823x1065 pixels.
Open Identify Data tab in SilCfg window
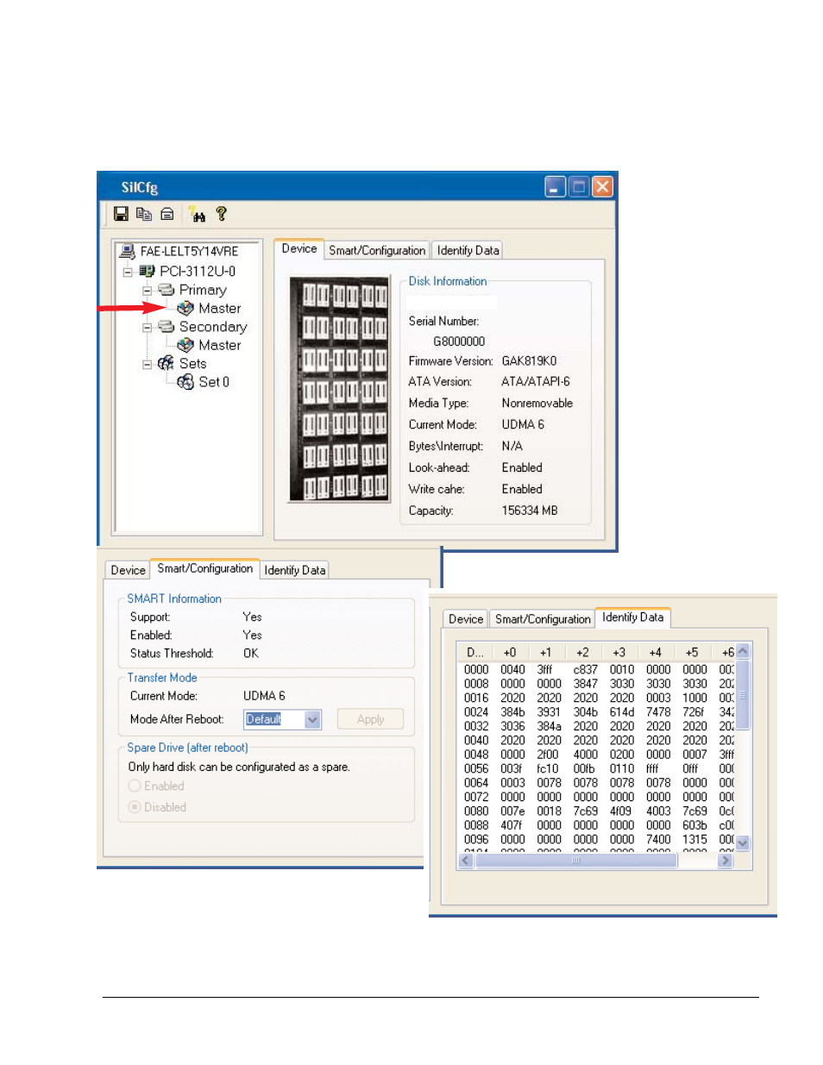(468, 250)
